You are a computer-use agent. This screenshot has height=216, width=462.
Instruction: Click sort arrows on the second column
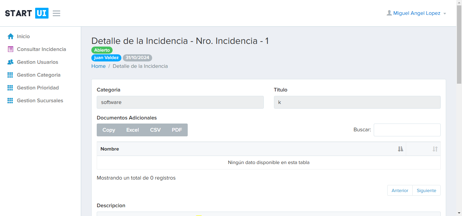coord(435,149)
